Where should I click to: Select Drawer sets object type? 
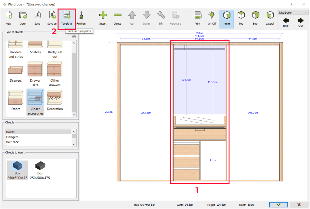[35, 74]
